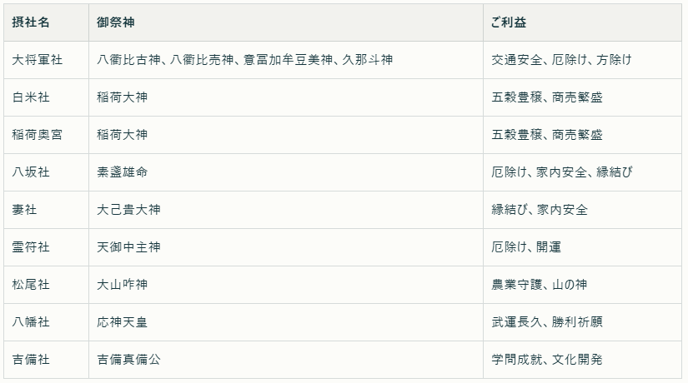Select the 稲荷奥宮 shrine name cell
Image resolution: width=688 pixels, height=383 pixels.
38,135
